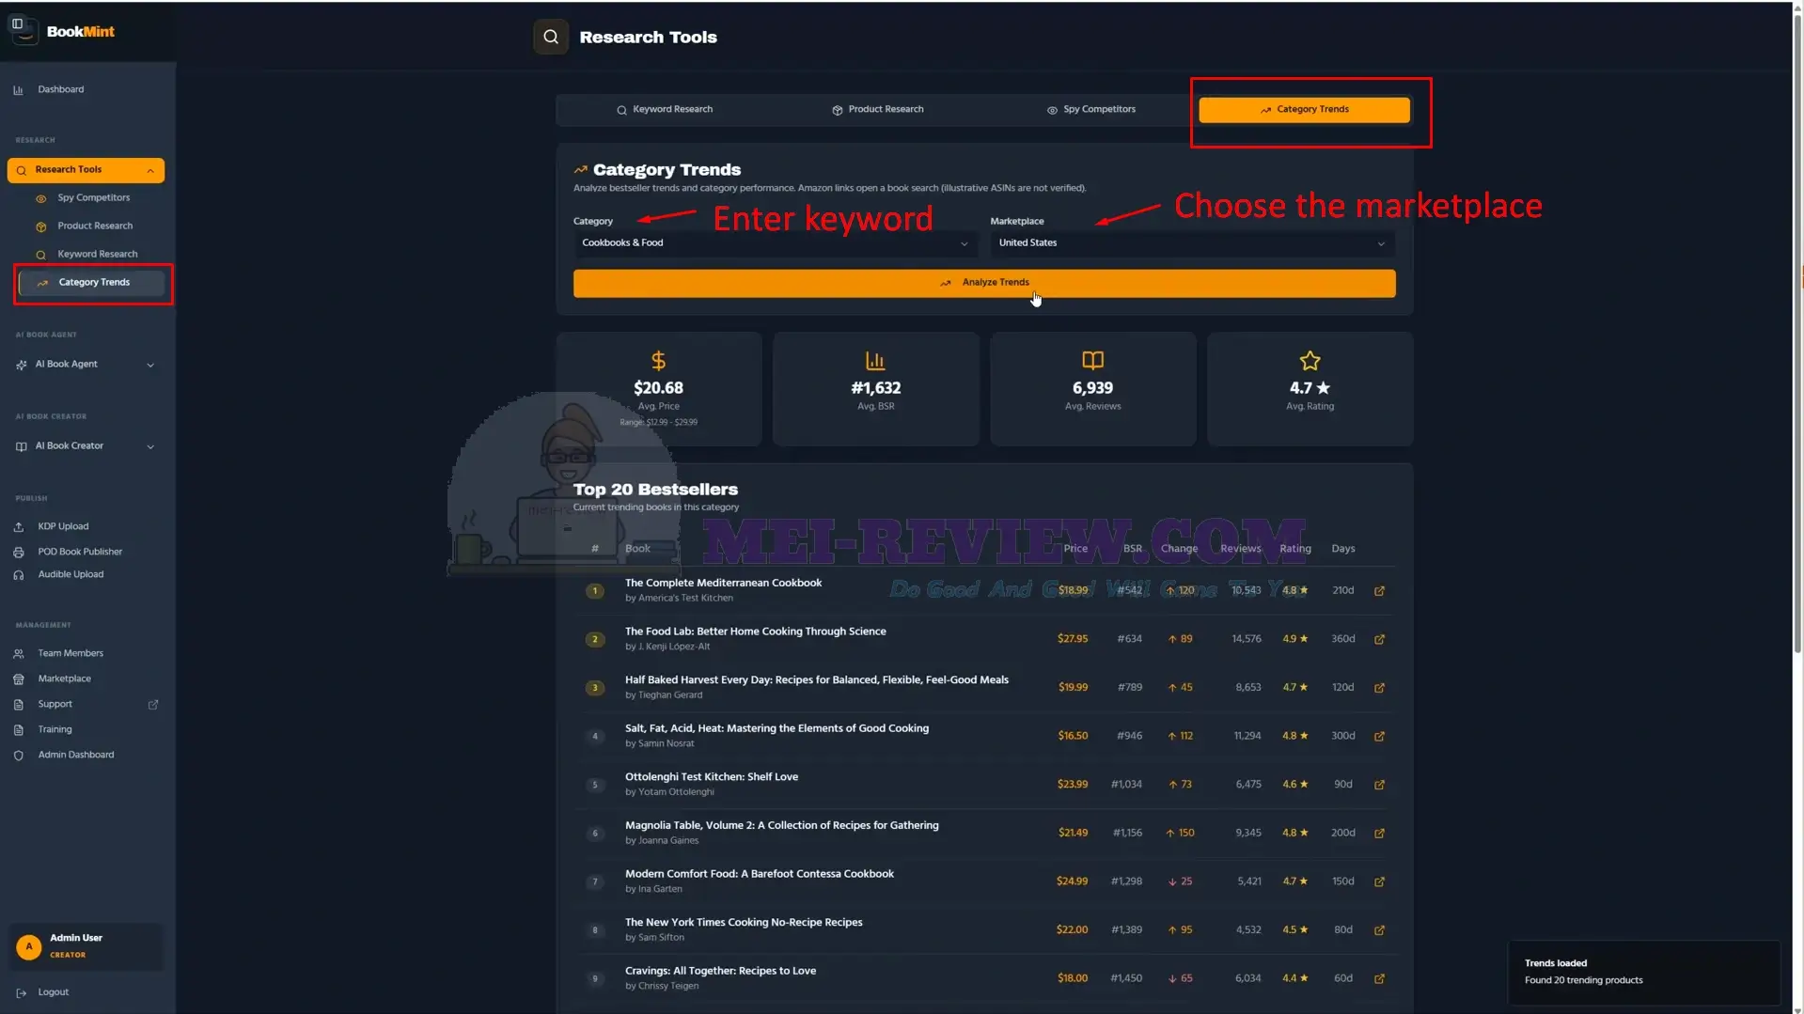Viewport: 1804px width, 1014px height.
Task: Open Dashboard in the sidebar
Action: (60, 90)
